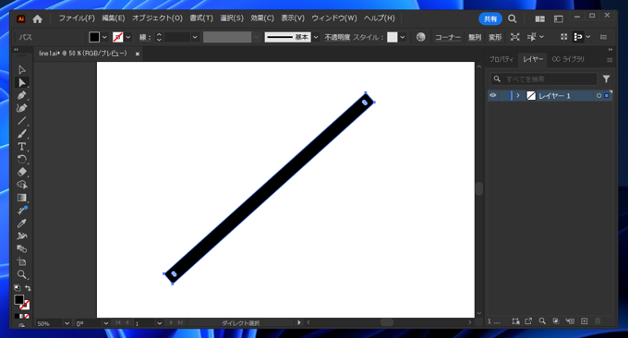
Task: Select the Rotate tool
Action: pyautogui.click(x=21, y=160)
